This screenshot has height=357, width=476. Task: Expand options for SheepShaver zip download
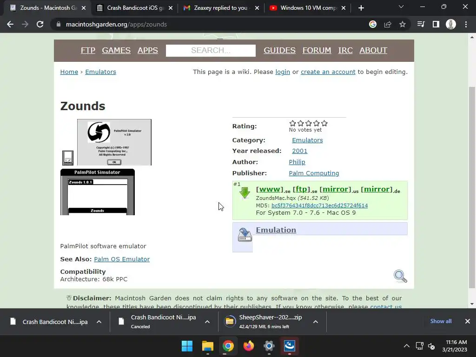point(316,322)
